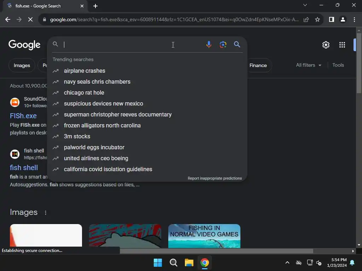Open the Google apps grid
Screen dimensions: 362x271
point(342,45)
